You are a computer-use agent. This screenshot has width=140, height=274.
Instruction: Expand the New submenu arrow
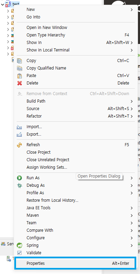pyautogui.click(x=131, y=10)
